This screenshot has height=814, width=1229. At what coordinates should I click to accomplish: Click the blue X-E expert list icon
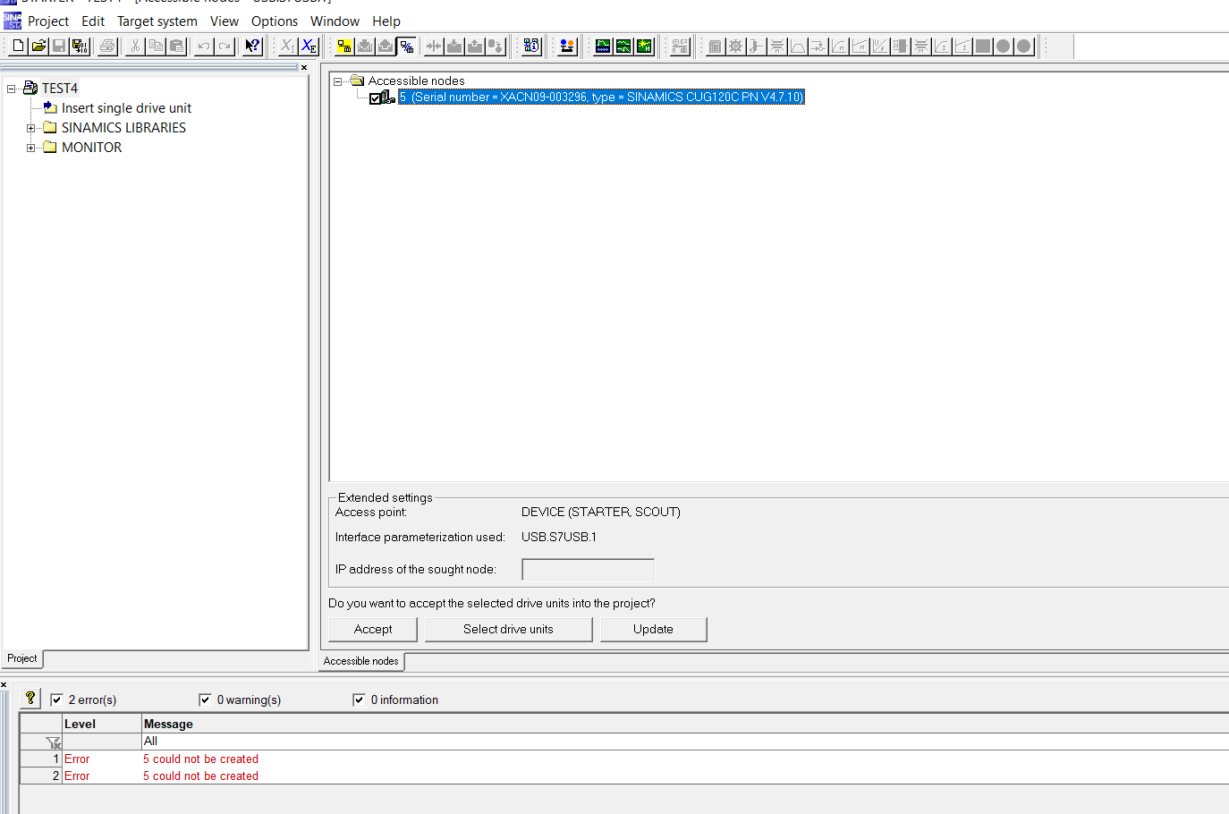309,46
